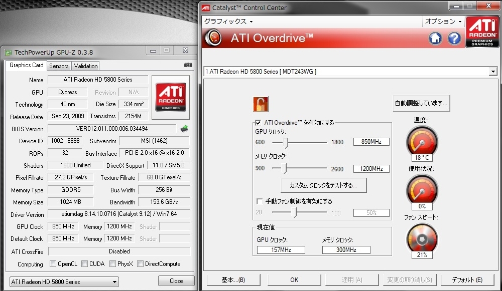Image resolution: width=502 pixels, height=291 pixels.
Task: Click the ATI CrossFire Disabled field
Action: pyautogui.click(x=119, y=251)
